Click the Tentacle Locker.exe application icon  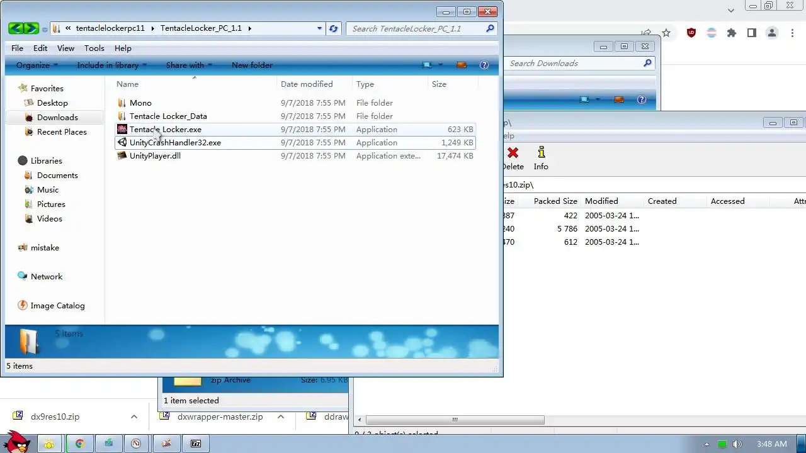[122, 129]
